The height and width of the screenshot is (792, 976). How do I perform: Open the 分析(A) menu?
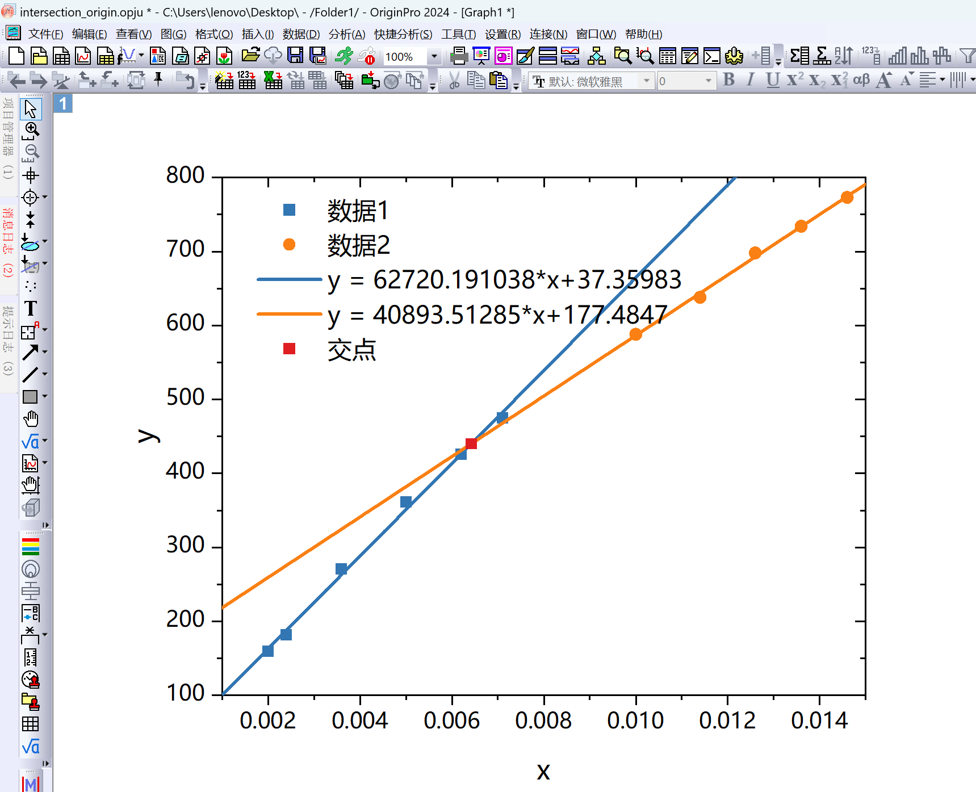pos(346,34)
